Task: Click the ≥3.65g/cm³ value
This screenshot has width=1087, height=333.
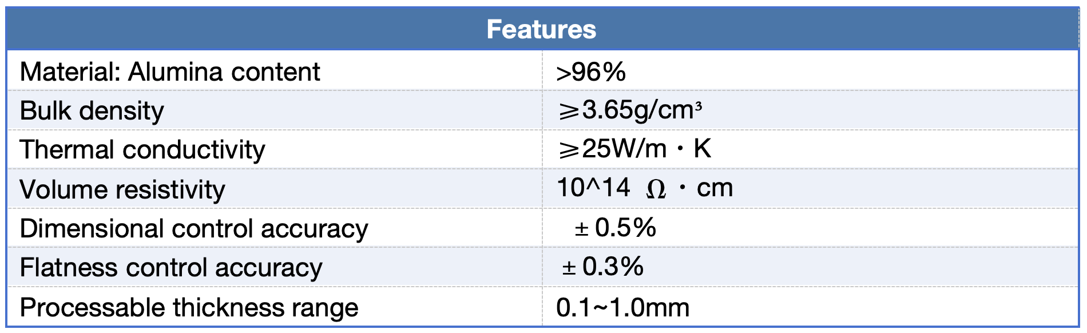Action: pos(630,110)
